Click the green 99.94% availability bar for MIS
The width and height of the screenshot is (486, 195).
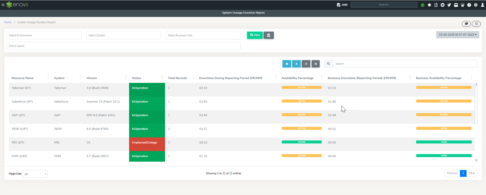coord(302,142)
